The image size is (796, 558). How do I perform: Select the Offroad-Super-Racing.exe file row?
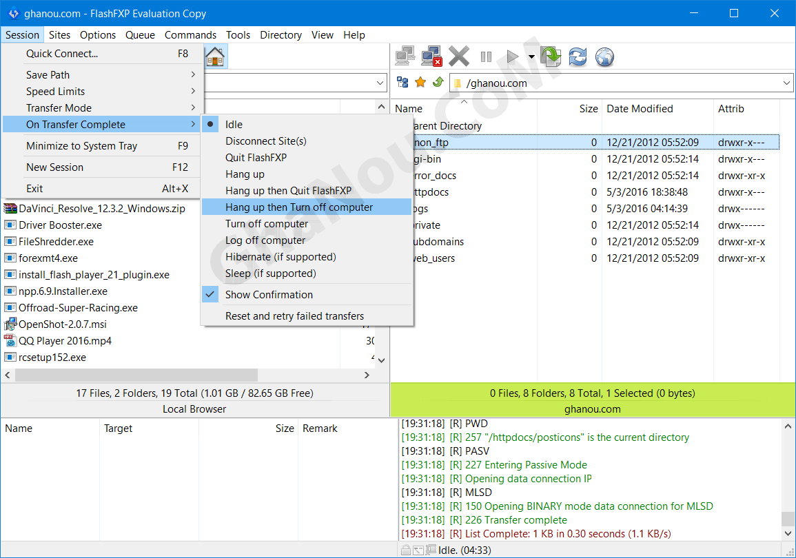pos(78,308)
